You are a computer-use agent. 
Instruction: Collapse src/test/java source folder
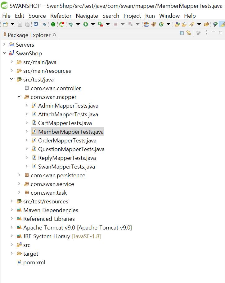tap(12, 79)
